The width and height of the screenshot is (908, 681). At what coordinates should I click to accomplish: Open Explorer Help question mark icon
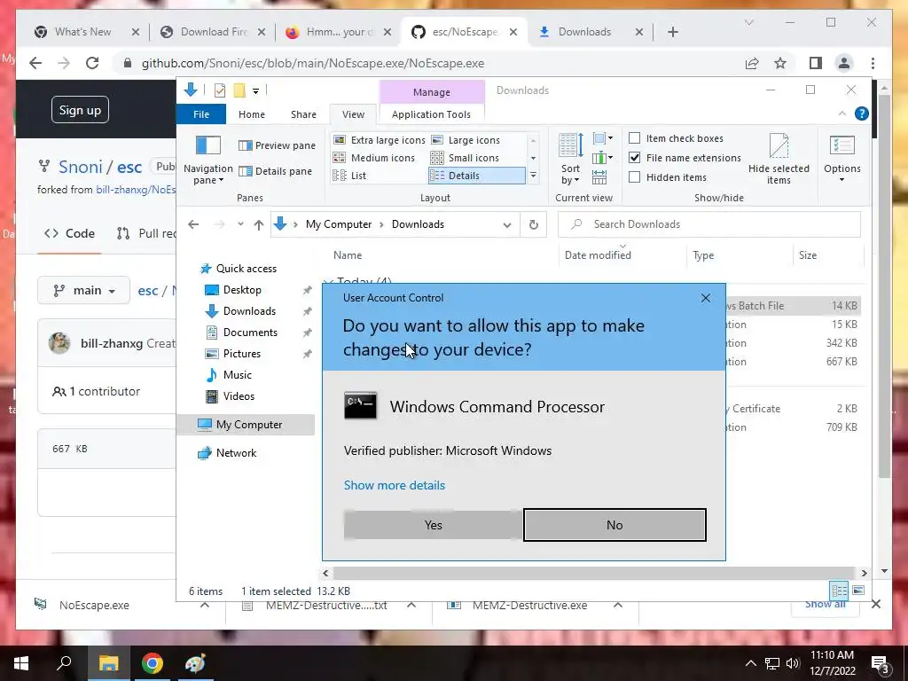(x=862, y=114)
